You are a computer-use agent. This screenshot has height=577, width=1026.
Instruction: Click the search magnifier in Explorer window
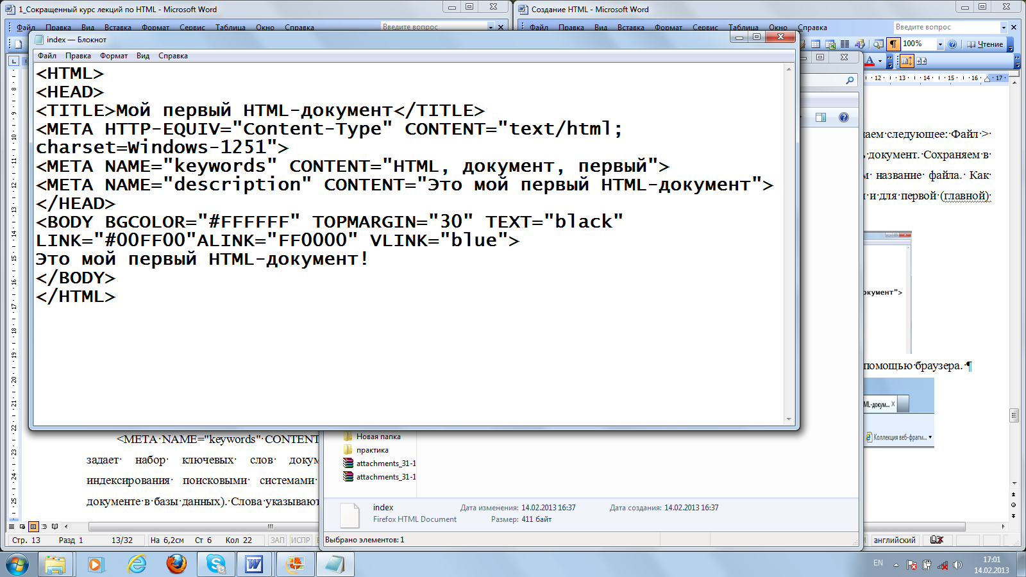coord(850,80)
